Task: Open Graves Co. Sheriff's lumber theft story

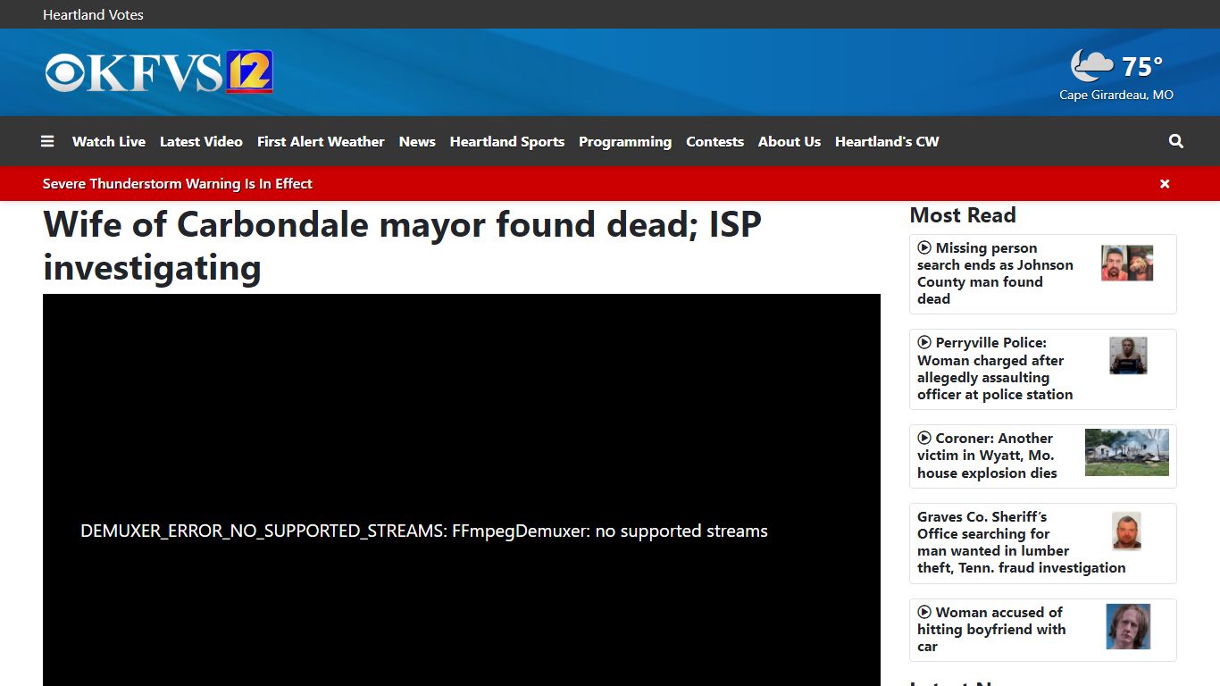Action: 1022,542
